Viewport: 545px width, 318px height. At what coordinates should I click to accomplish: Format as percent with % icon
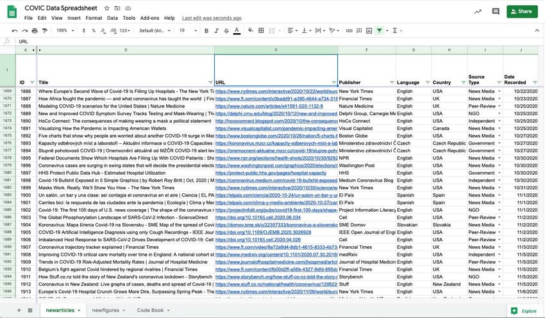pyautogui.click(x=94, y=31)
